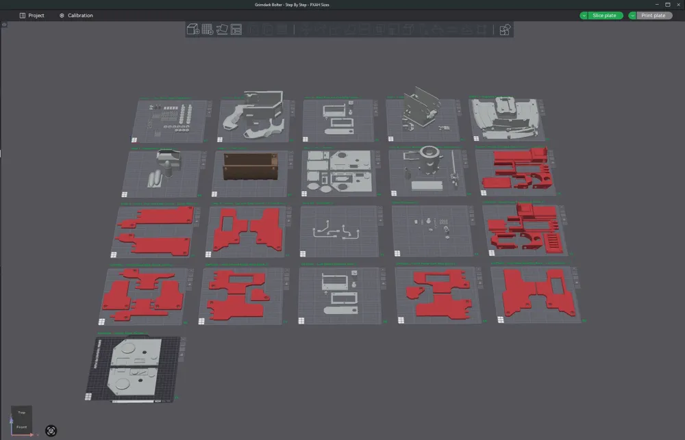Image resolution: width=685 pixels, height=440 pixels.
Task: Select the plate with the gray cylindrical barrel part
Action: (x=427, y=172)
